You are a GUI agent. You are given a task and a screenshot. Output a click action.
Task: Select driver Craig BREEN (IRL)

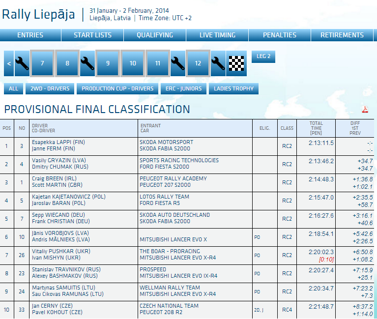pos(55,178)
